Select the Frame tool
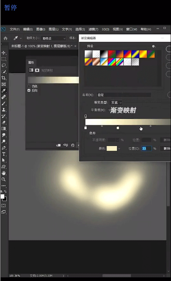 click(3, 84)
